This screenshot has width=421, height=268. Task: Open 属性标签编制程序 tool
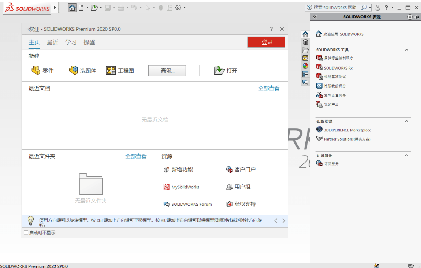(335, 58)
